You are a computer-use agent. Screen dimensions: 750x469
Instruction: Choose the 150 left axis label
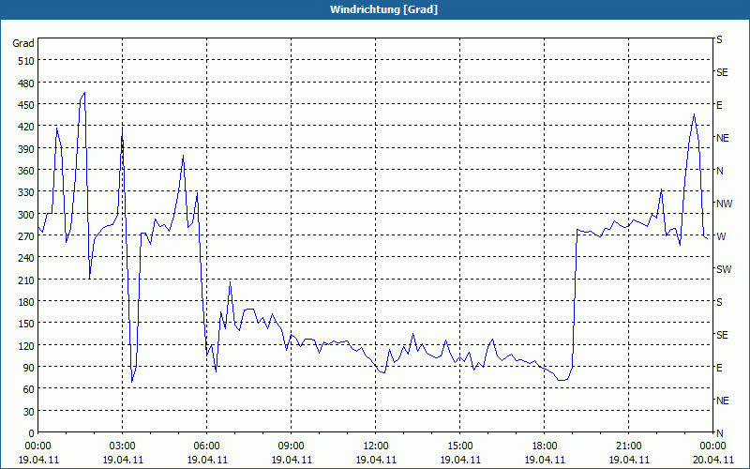(26, 324)
